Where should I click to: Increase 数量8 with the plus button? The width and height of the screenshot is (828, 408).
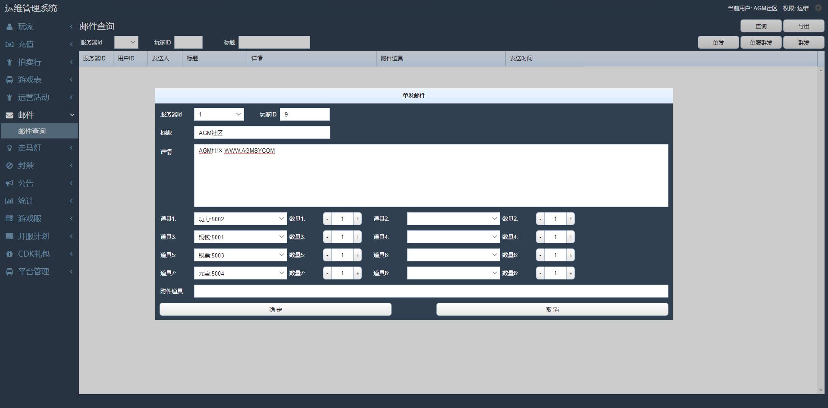pos(571,273)
